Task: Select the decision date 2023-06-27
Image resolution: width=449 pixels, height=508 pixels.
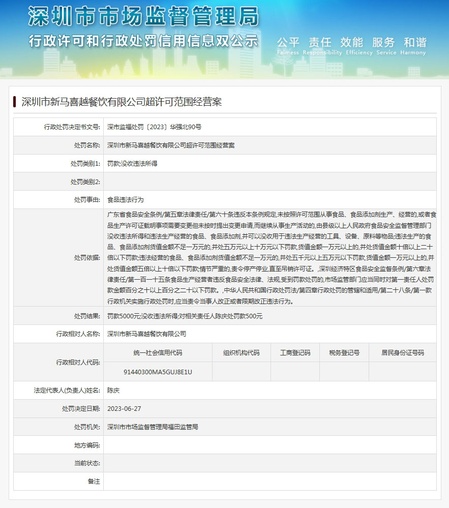Action: click(x=124, y=408)
